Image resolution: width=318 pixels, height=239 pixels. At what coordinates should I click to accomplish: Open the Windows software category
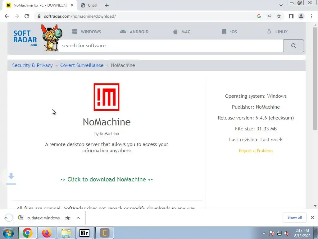86,32
